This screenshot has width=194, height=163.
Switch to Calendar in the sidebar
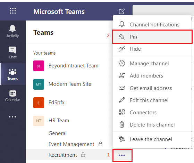12,96
